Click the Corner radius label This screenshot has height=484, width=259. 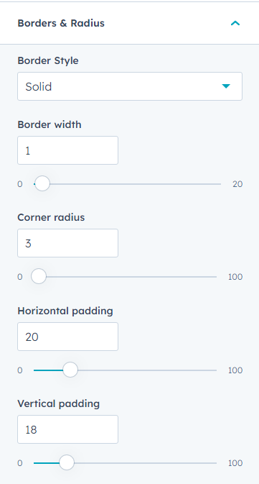51,217
